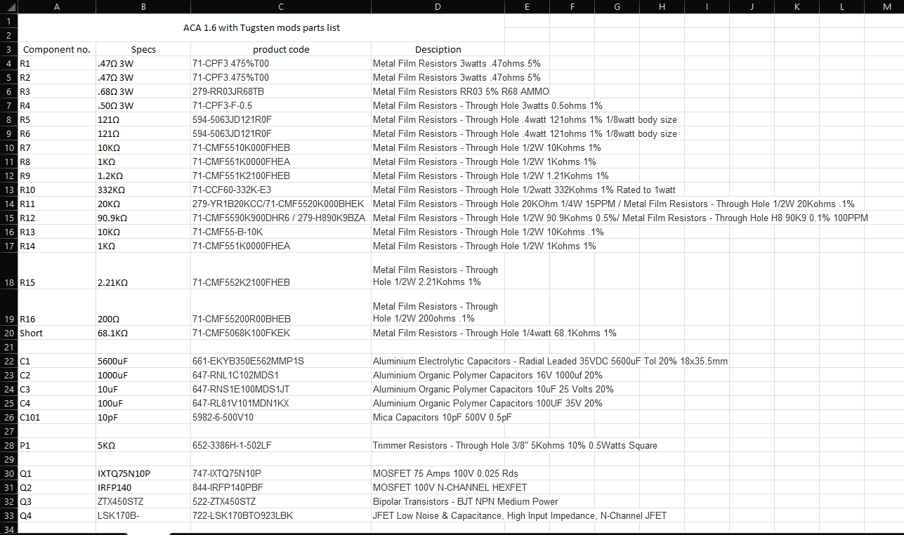Image resolution: width=904 pixels, height=535 pixels.
Task: Click the 'Mica Capacitors 10pF 500V 0.5pF' description
Action: (442, 417)
